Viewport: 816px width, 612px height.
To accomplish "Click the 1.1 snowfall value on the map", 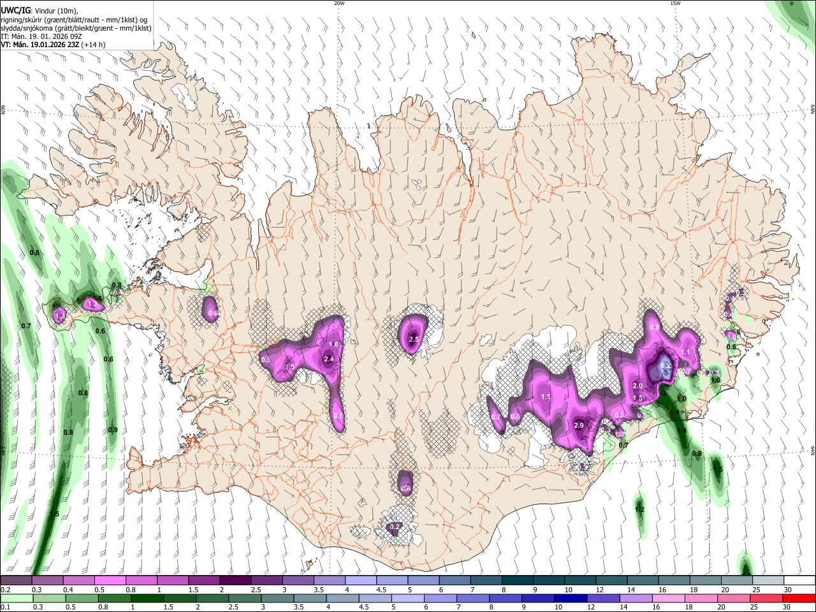I will [x=686, y=353].
